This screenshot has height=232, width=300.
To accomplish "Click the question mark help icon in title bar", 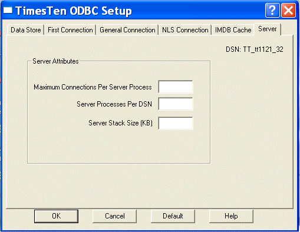I will [x=272, y=11].
